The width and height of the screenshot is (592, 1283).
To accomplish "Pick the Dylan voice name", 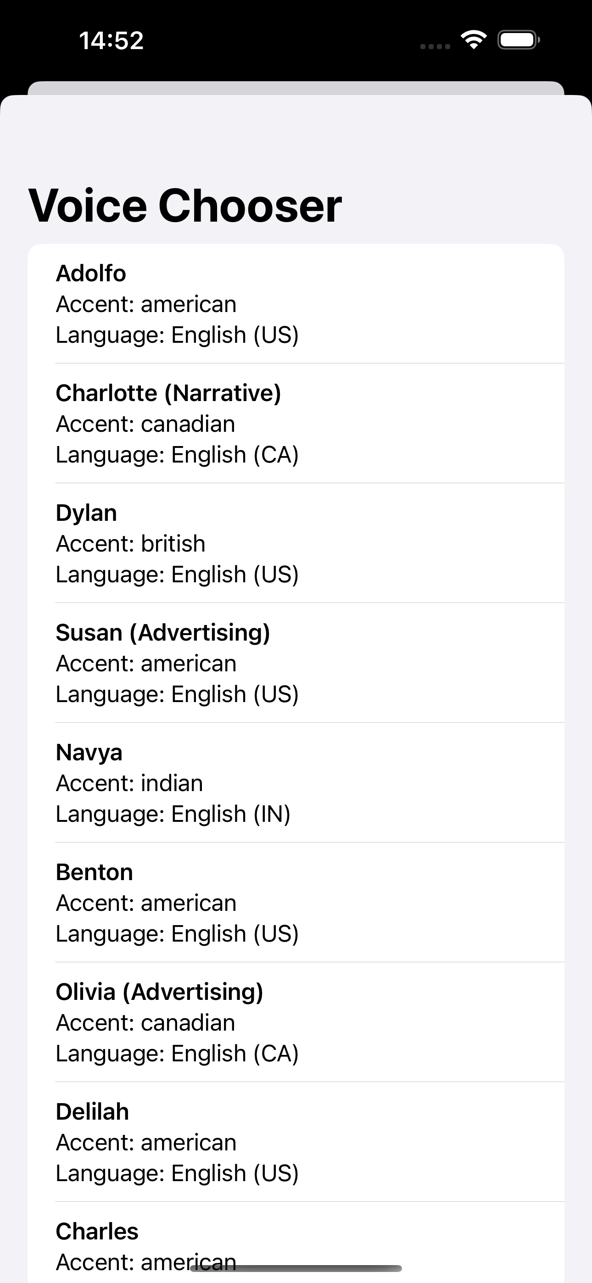I will click(86, 513).
